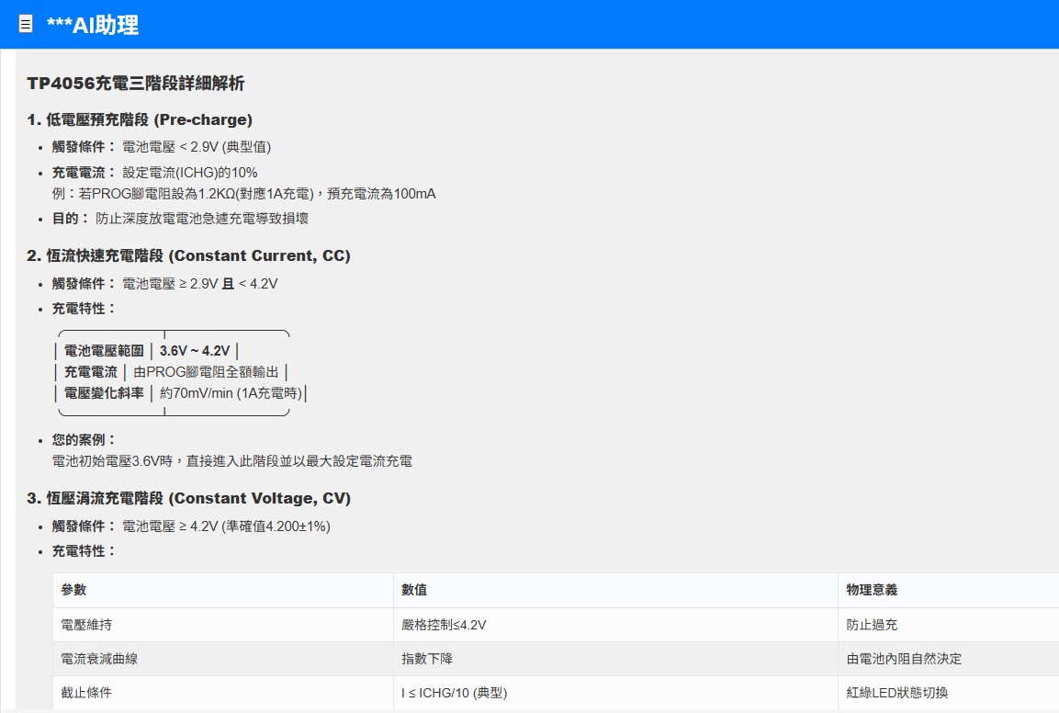Click the 防止深度放電電池 purpose bullet
1059x713 pixels.
point(201,219)
